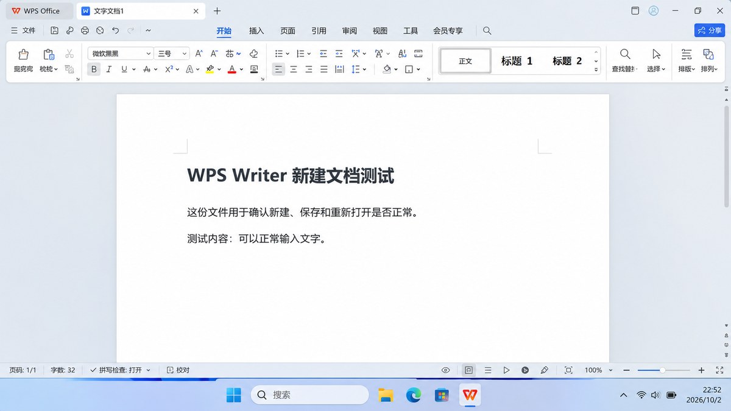Viewport: 731px width, 411px height.
Task: Open the 文件 menu
Action: point(23,30)
